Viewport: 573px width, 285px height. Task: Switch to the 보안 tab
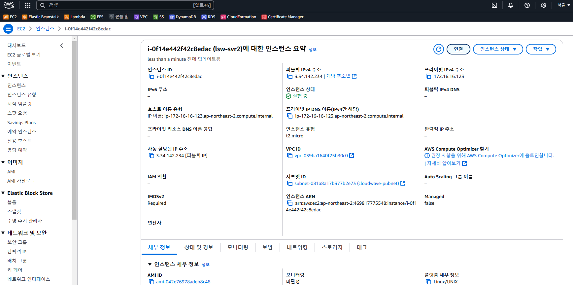[267, 247]
